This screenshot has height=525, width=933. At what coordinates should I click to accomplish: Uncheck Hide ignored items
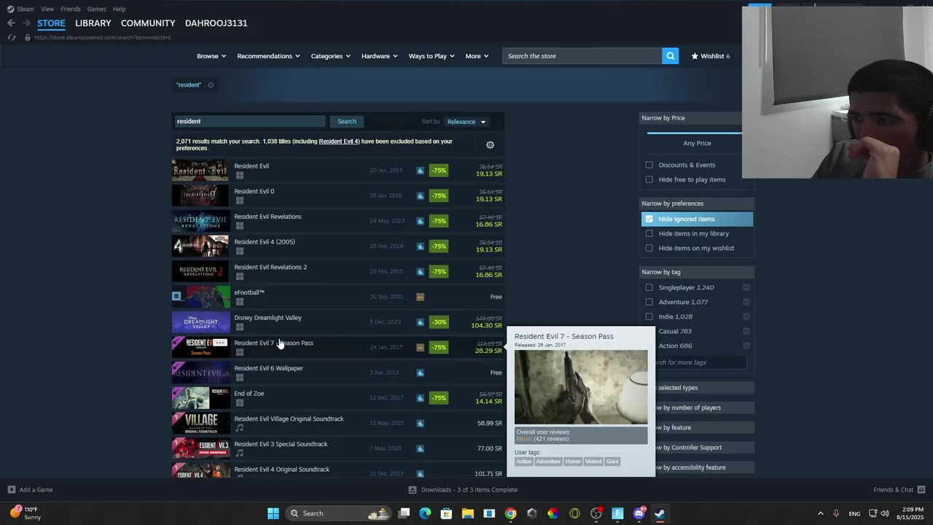(x=649, y=219)
